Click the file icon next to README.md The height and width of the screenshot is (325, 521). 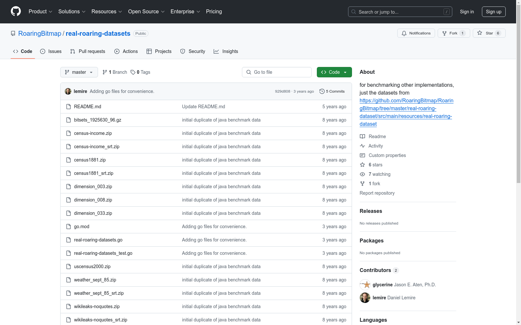coord(68,107)
